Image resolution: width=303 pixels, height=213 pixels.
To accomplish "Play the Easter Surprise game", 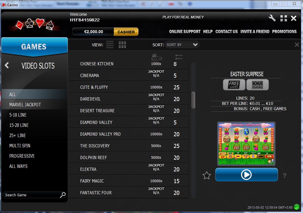I will click(x=246, y=175).
